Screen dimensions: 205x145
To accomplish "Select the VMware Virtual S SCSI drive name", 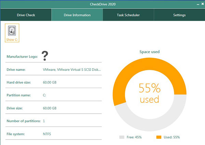I will click(72, 70).
